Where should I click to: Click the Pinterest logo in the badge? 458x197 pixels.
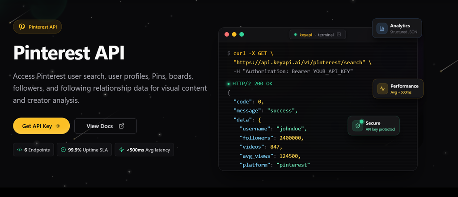coord(22,27)
